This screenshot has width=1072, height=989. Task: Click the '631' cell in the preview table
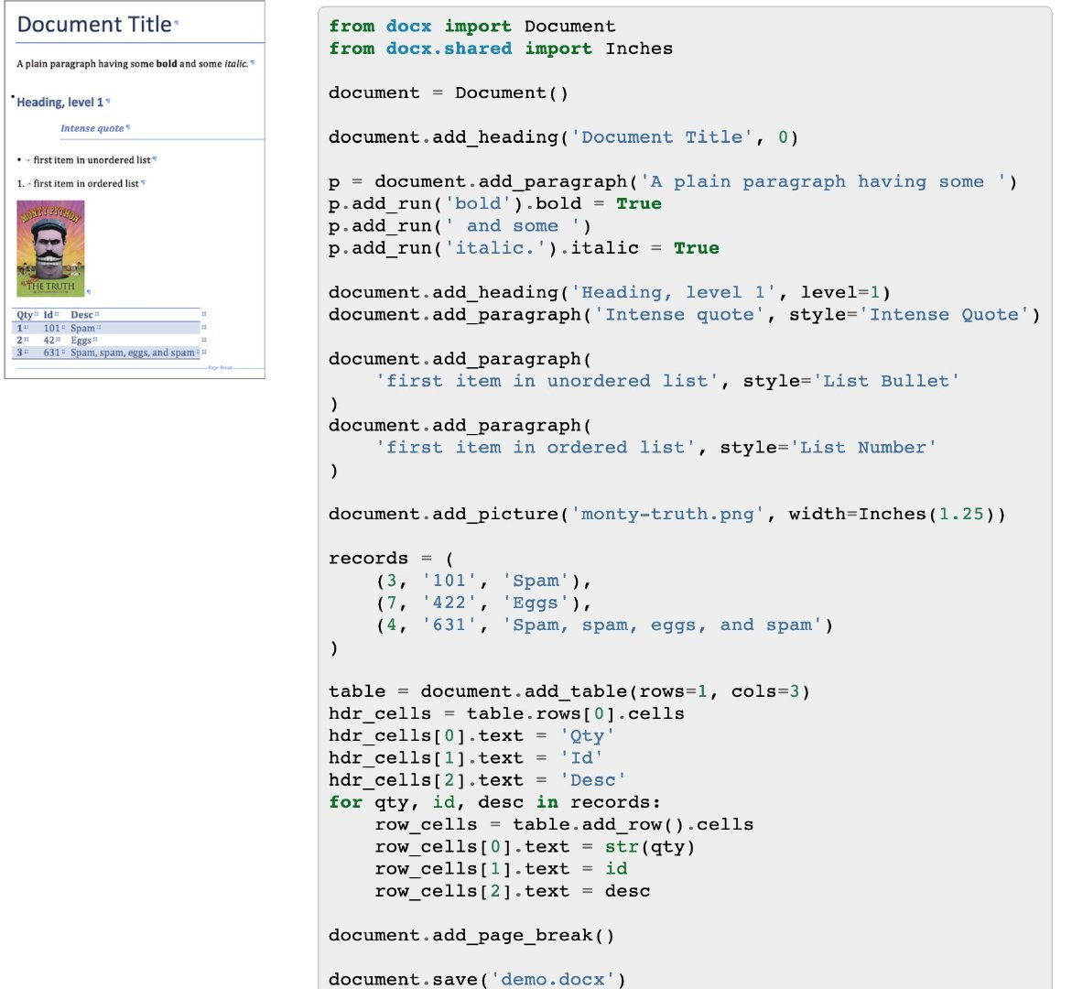[x=51, y=353]
